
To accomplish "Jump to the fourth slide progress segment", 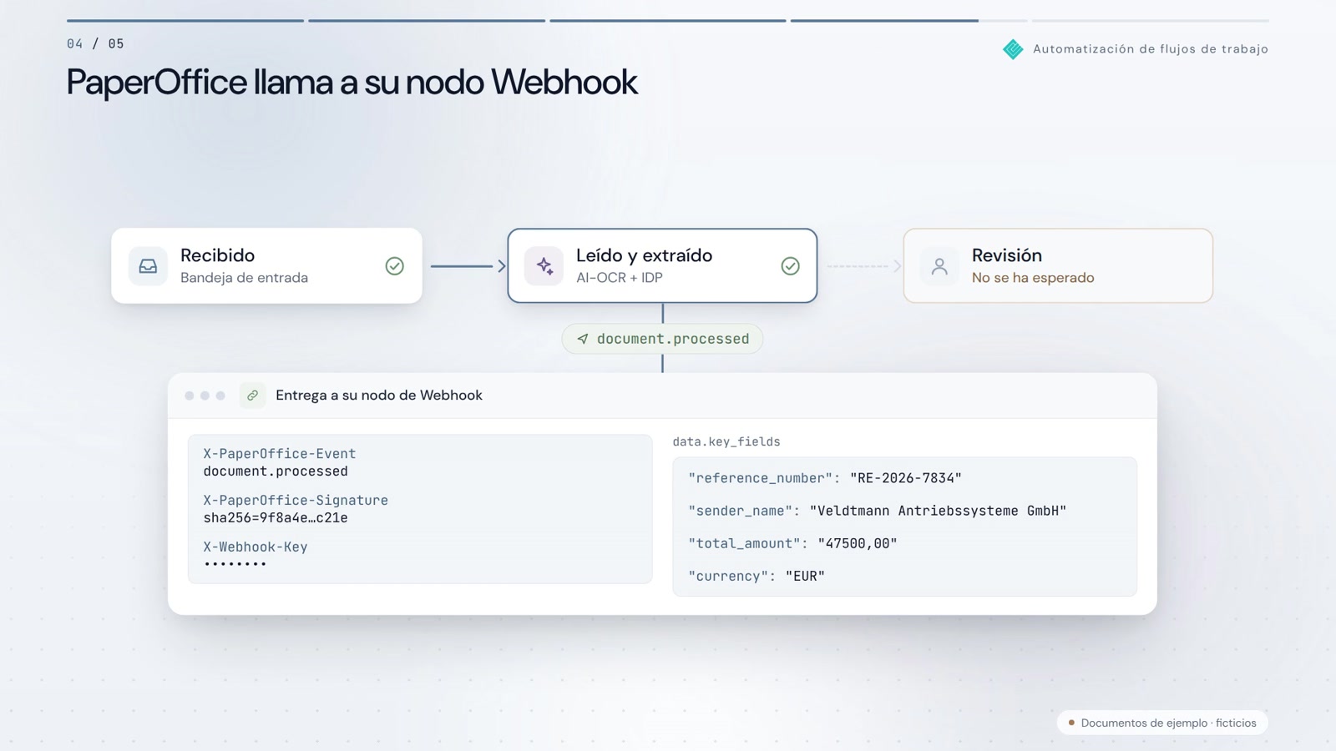I will pos(908,21).
